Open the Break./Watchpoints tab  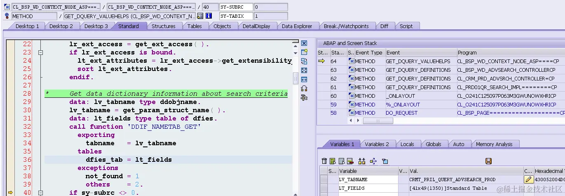pyautogui.click(x=346, y=26)
